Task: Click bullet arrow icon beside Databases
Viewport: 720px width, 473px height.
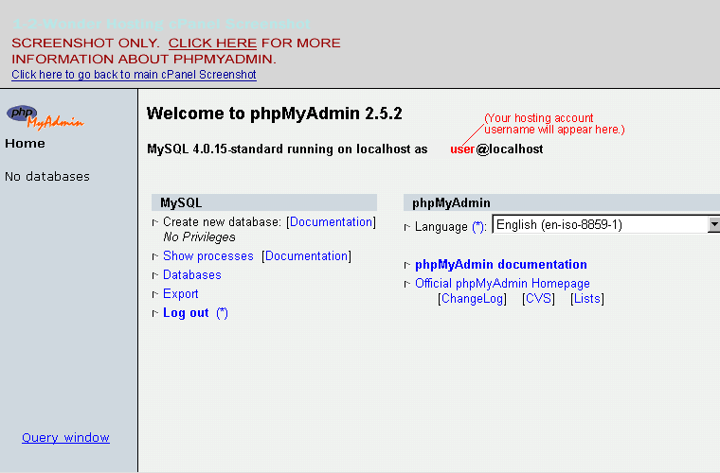Action: (155, 275)
